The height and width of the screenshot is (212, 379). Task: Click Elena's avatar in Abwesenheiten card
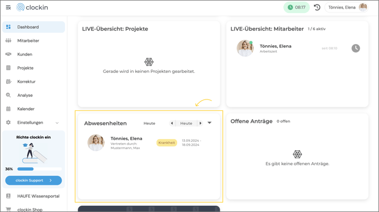[x=96, y=142]
